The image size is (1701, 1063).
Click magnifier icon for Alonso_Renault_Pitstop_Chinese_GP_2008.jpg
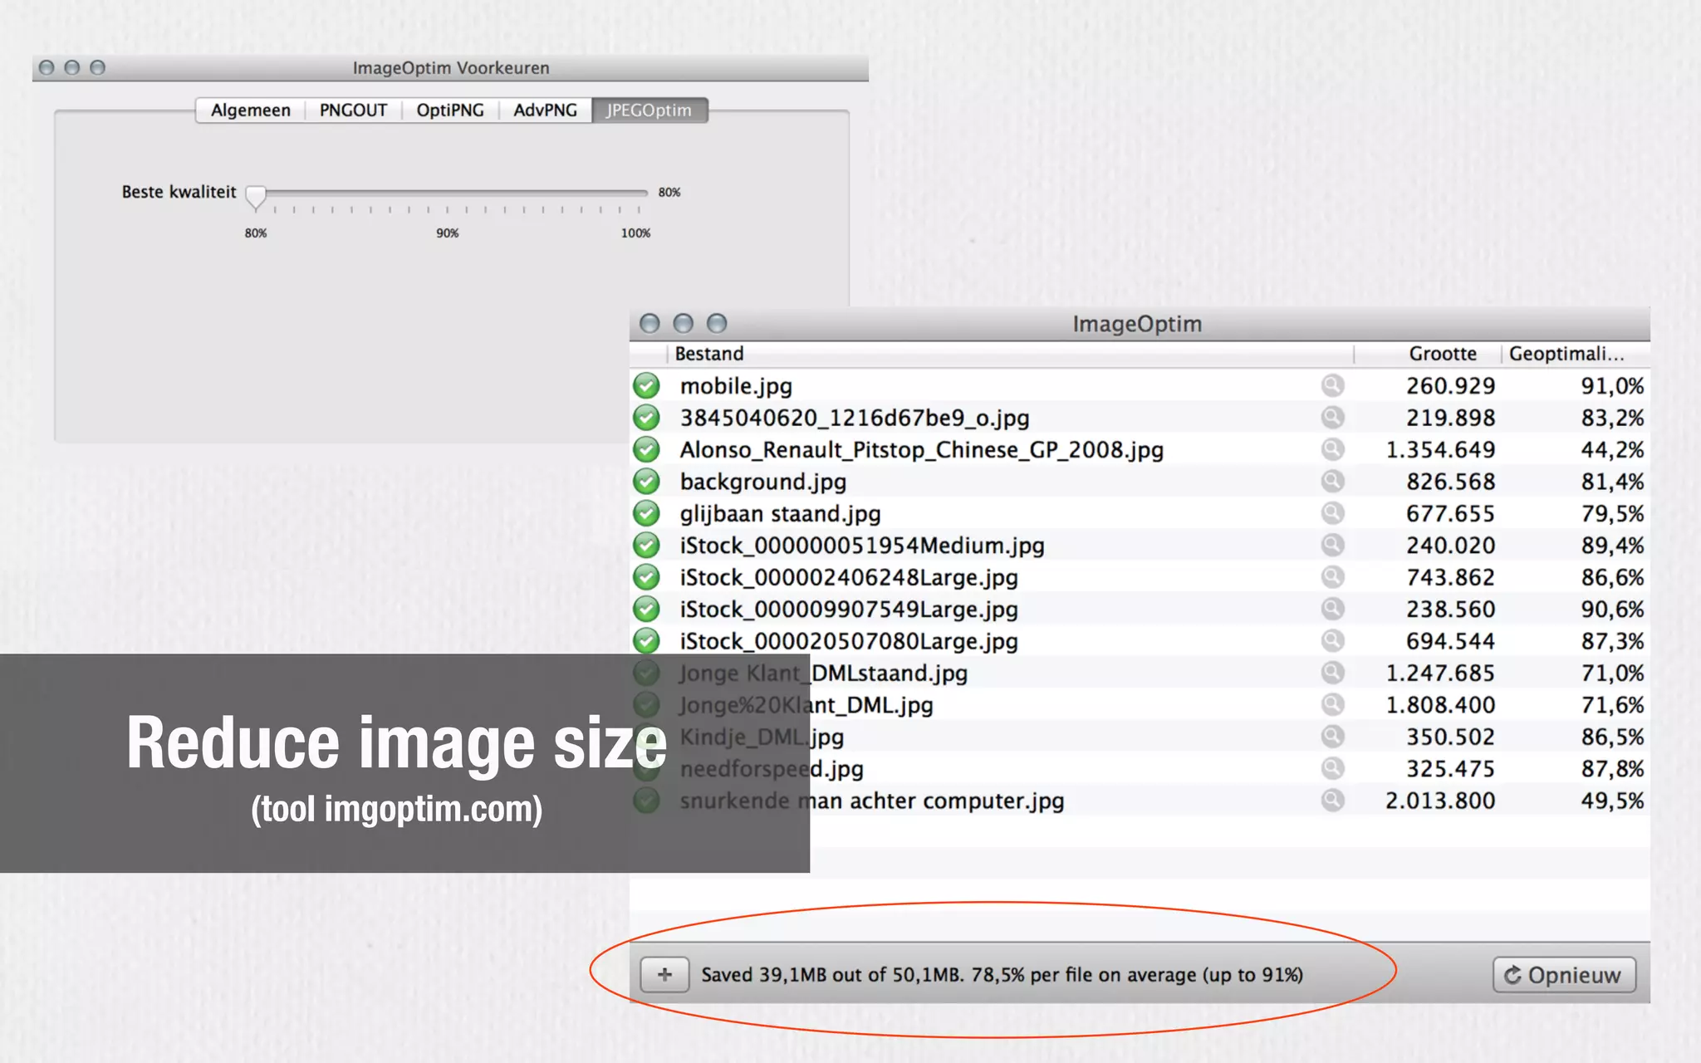pyautogui.click(x=1332, y=449)
